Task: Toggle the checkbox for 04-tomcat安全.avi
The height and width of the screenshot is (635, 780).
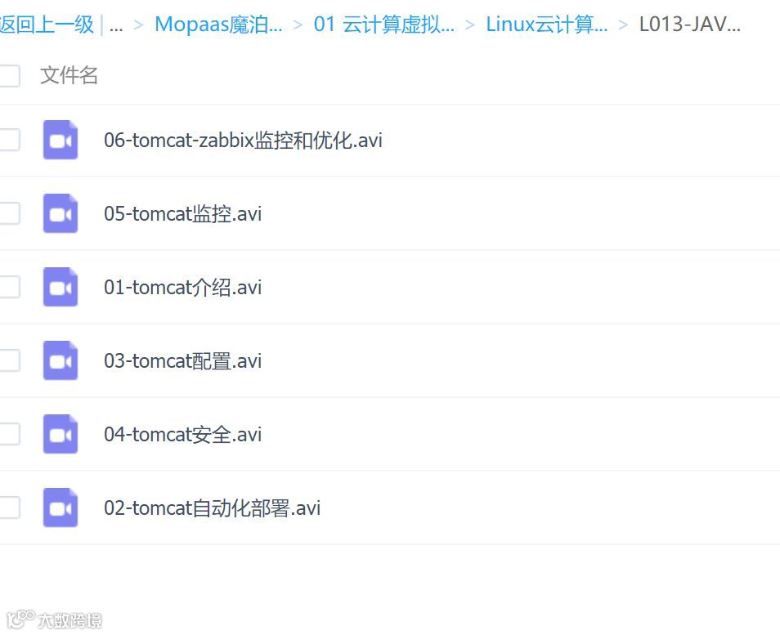Action: click(10, 434)
